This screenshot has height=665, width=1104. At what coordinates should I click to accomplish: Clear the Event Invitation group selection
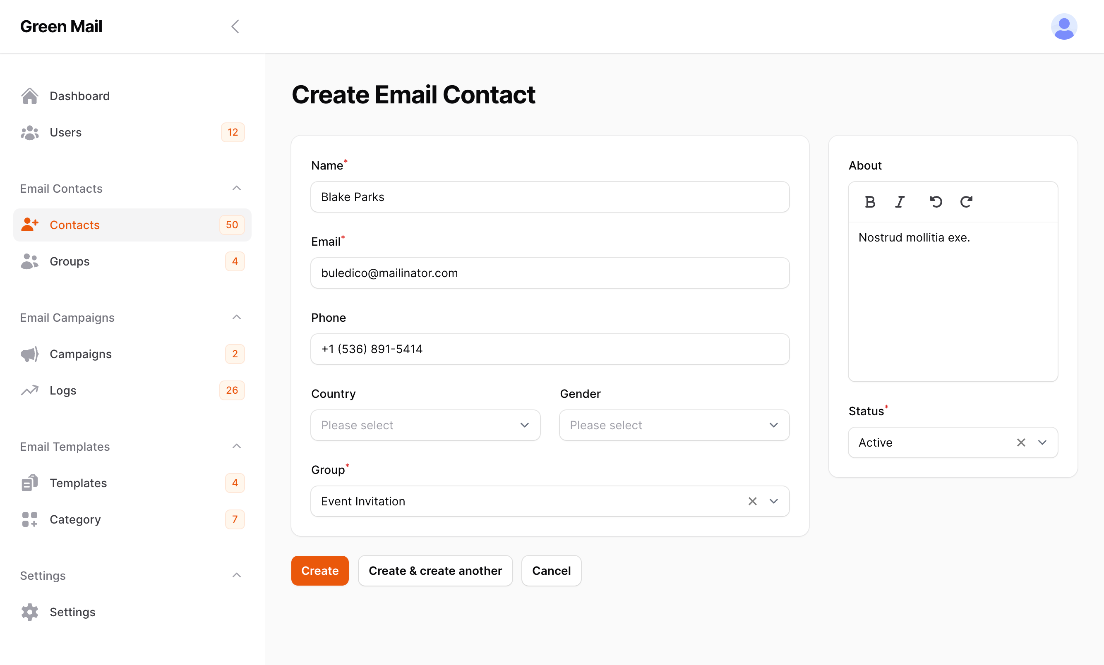point(752,501)
